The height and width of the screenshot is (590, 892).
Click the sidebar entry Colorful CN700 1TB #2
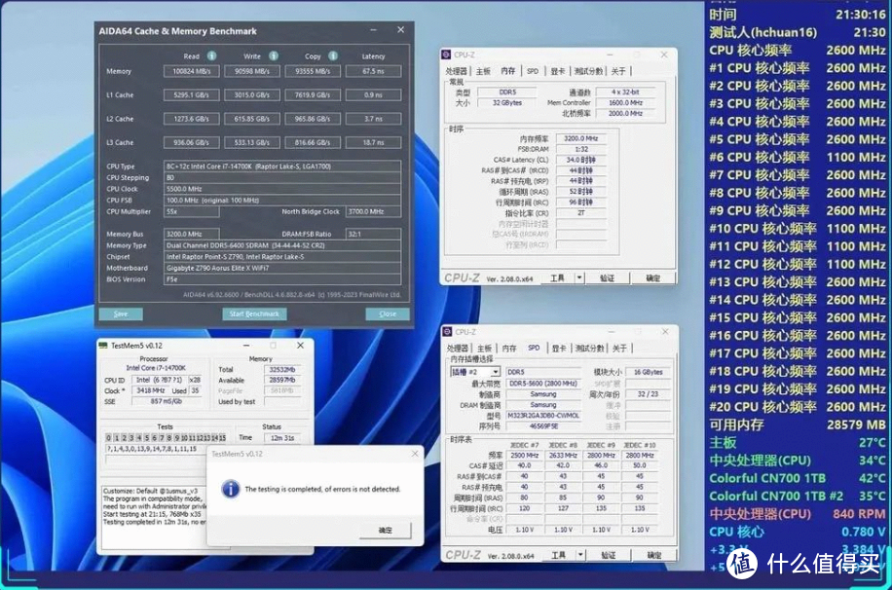[797, 496]
